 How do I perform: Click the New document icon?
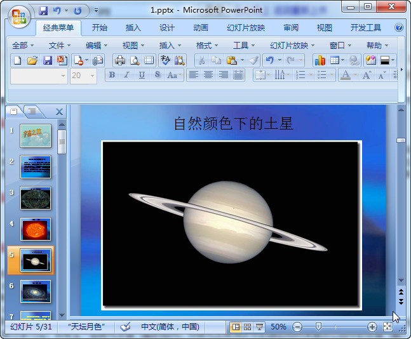coord(18,61)
